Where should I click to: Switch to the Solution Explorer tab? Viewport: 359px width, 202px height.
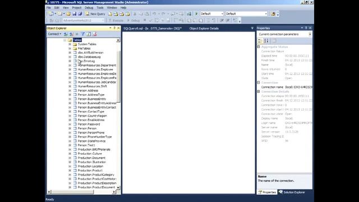pos(292,192)
